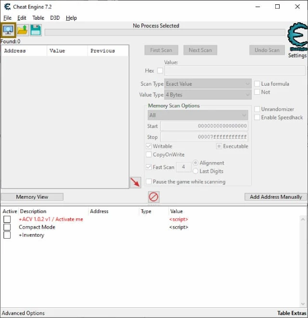The height and width of the screenshot is (318, 308).
Task: Select the 'Compact Mode' entry text
Action: click(37, 227)
